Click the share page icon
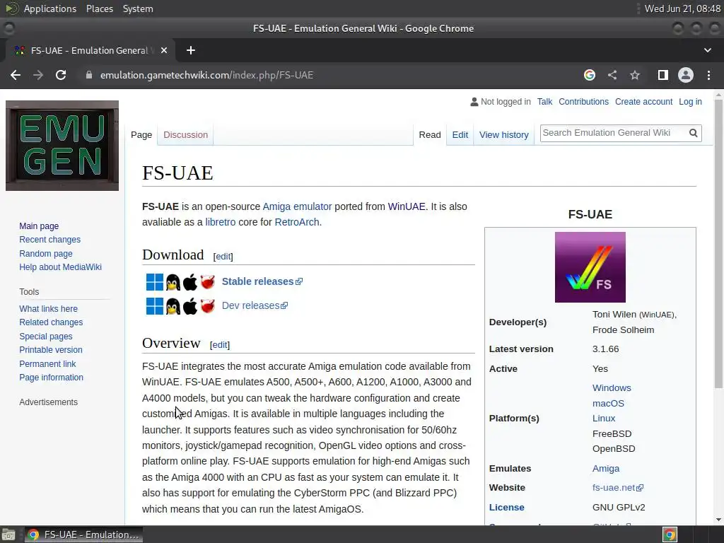This screenshot has height=543, width=724. click(x=612, y=75)
